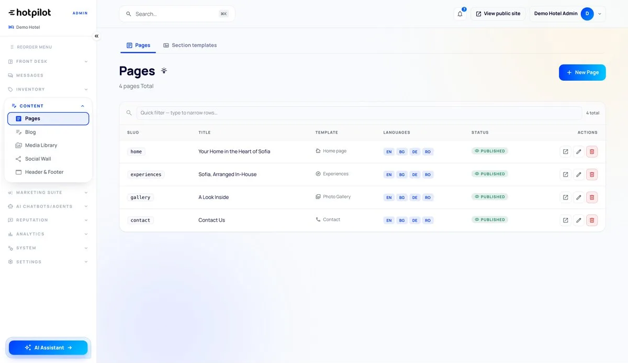Viewport: 628px width, 363px height.
Task: Expand the System menu section
Action: tap(48, 248)
